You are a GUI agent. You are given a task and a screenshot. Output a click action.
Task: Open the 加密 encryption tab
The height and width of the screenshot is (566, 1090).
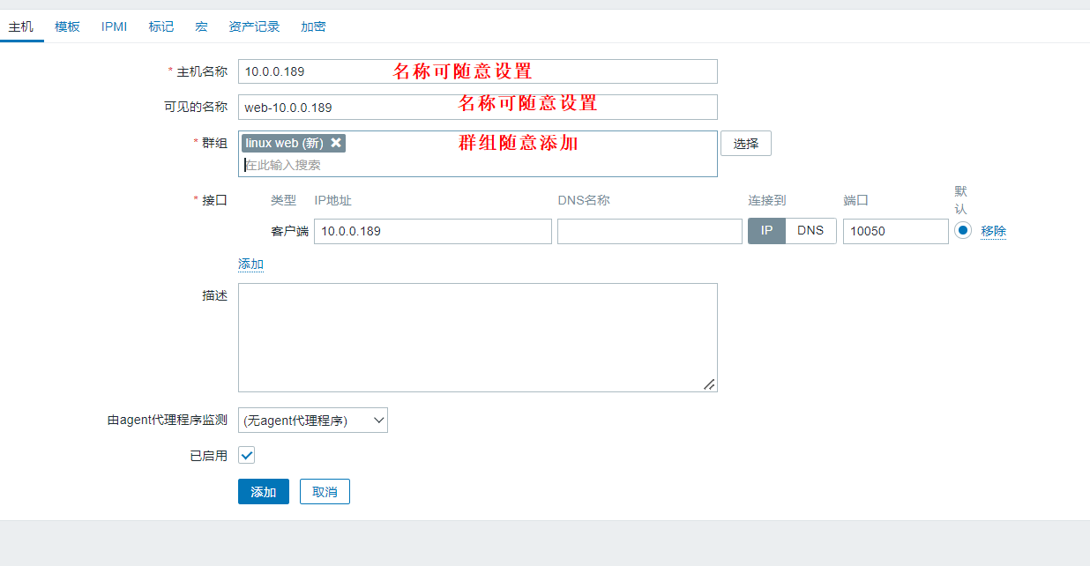[x=313, y=26]
